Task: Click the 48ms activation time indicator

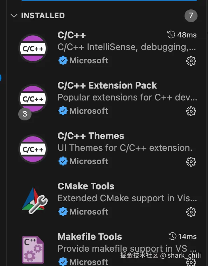Action: (x=182, y=35)
